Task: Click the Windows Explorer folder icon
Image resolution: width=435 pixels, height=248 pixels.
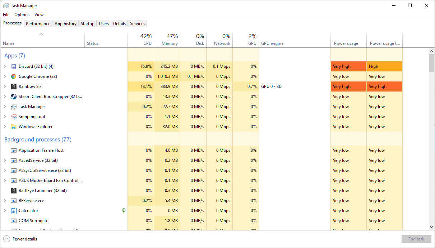Action: click(x=14, y=127)
